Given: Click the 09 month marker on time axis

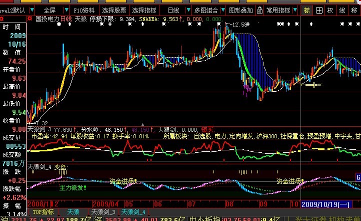Looking at the screenshot, I should pos(263,204).
